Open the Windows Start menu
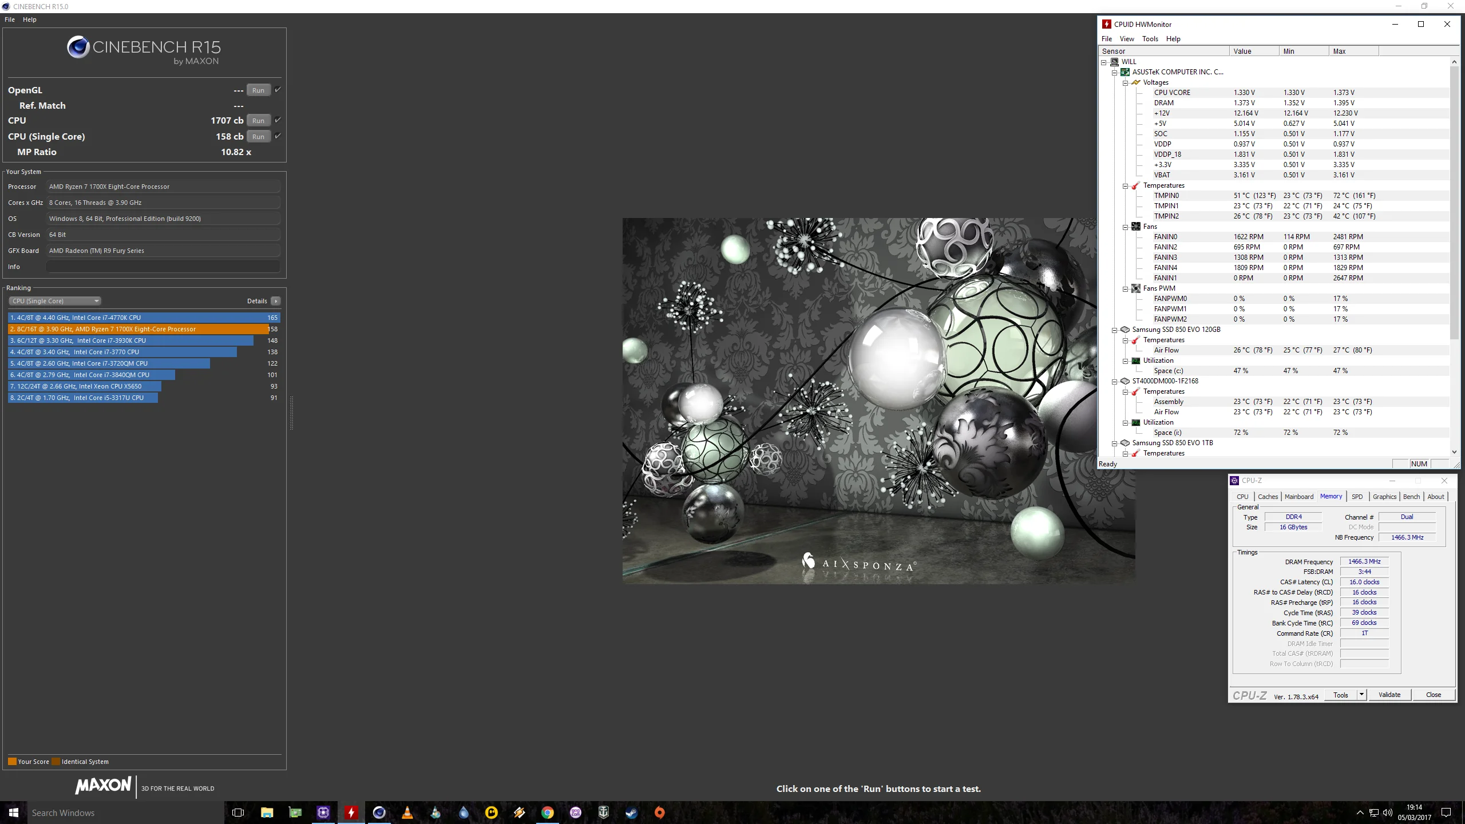Image resolution: width=1465 pixels, height=824 pixels. coord(14,813)
